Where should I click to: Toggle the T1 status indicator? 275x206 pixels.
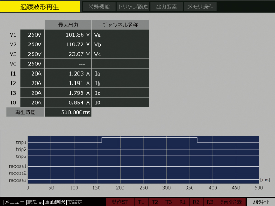141,202
